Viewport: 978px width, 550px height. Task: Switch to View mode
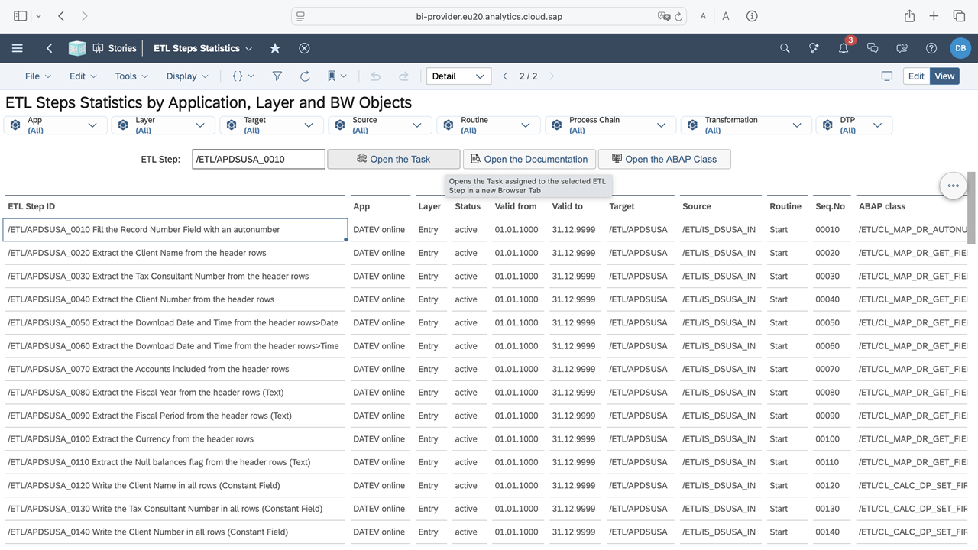click(944, 76)
